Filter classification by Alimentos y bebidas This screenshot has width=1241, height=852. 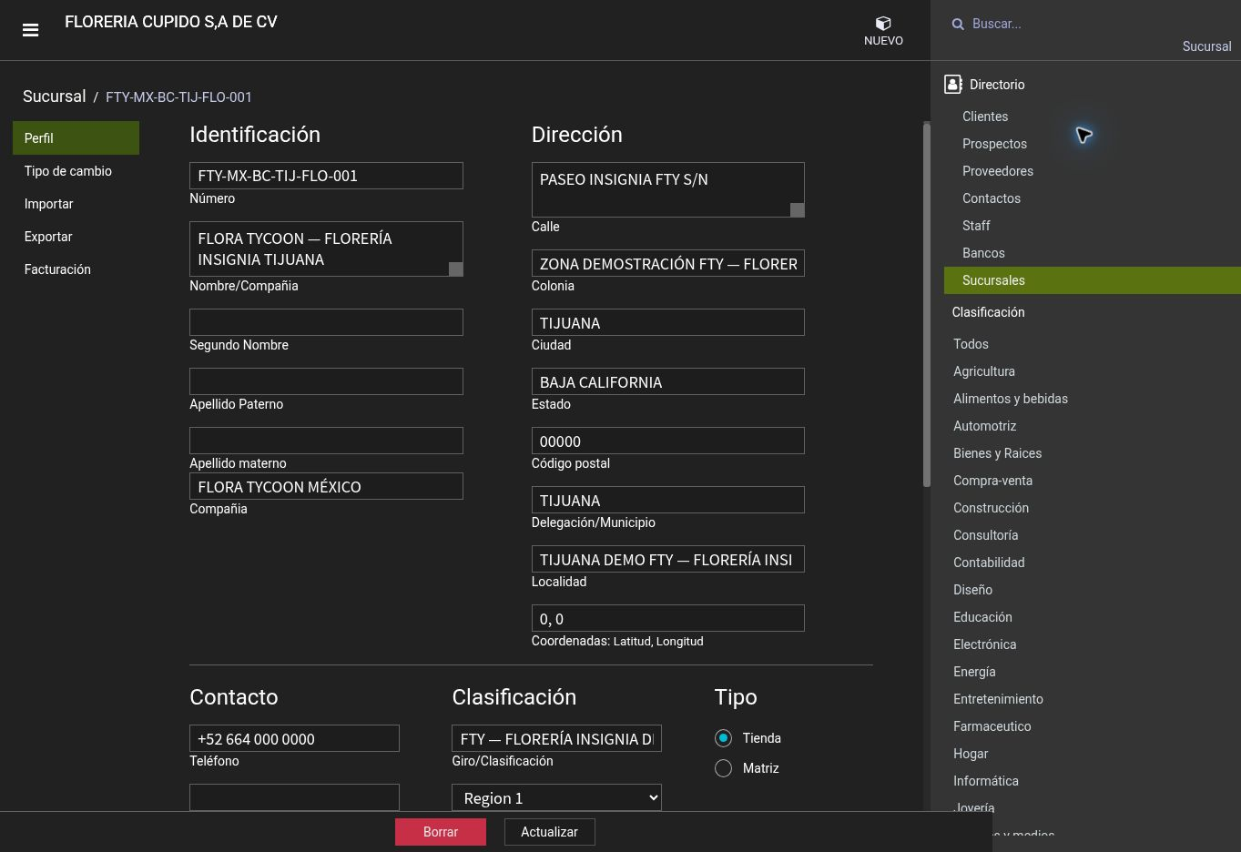pos(1011,399)
